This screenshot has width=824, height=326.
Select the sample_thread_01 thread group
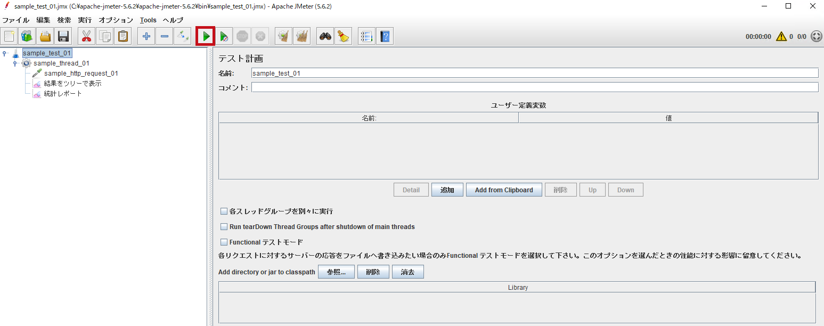61,63
